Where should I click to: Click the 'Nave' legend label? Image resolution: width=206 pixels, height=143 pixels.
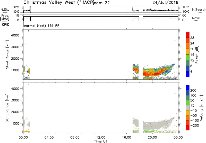click(196, 18)
